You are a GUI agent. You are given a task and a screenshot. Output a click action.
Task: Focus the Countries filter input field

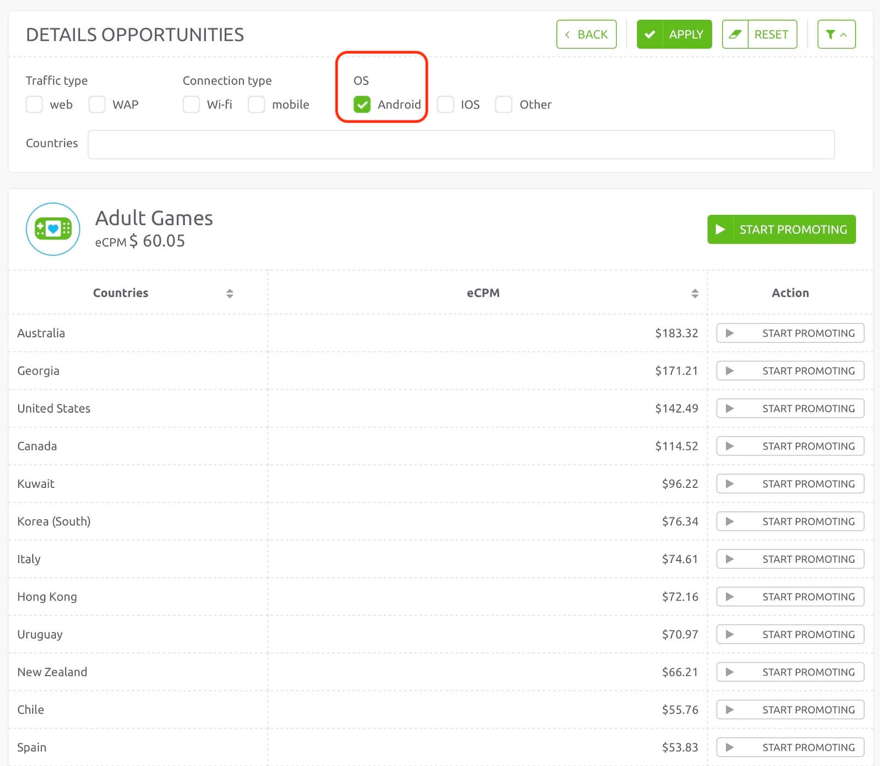pyautogui.click(x=461, y=145)
